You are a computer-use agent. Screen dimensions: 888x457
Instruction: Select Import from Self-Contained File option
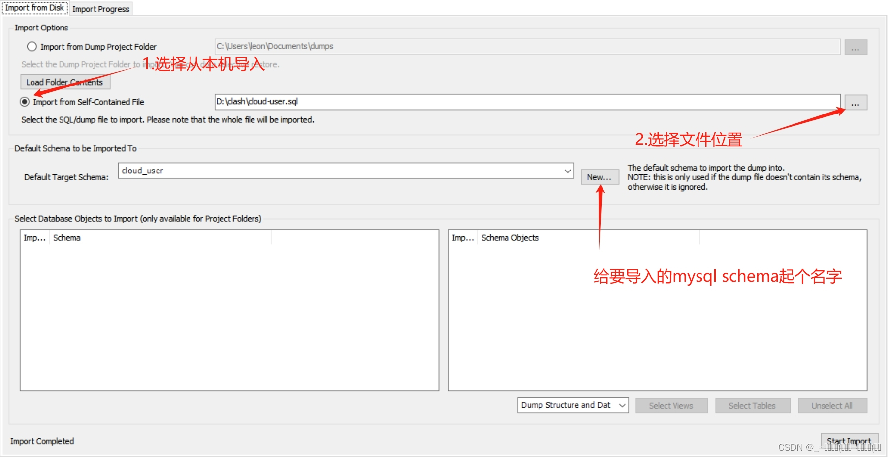24,102
